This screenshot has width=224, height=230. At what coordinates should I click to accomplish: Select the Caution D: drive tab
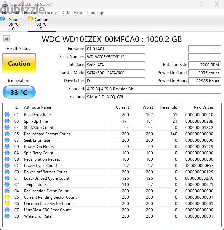point(42,24)
